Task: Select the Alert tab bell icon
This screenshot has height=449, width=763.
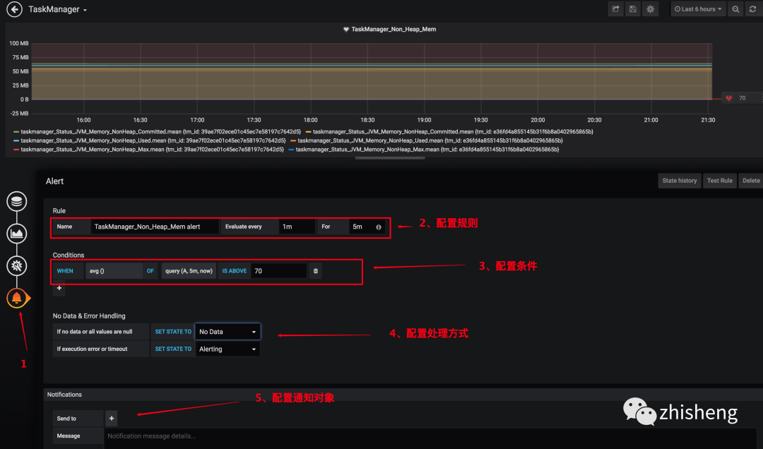Action: 16,298
